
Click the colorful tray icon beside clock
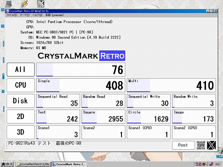pyautogui.click(x=211, y=164)
